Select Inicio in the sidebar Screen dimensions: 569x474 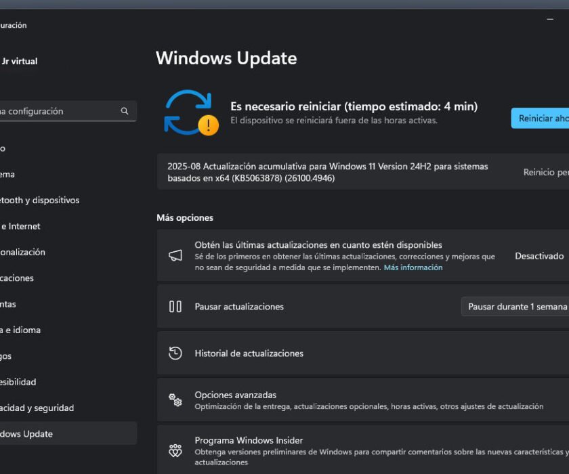[x=68, y=148]
